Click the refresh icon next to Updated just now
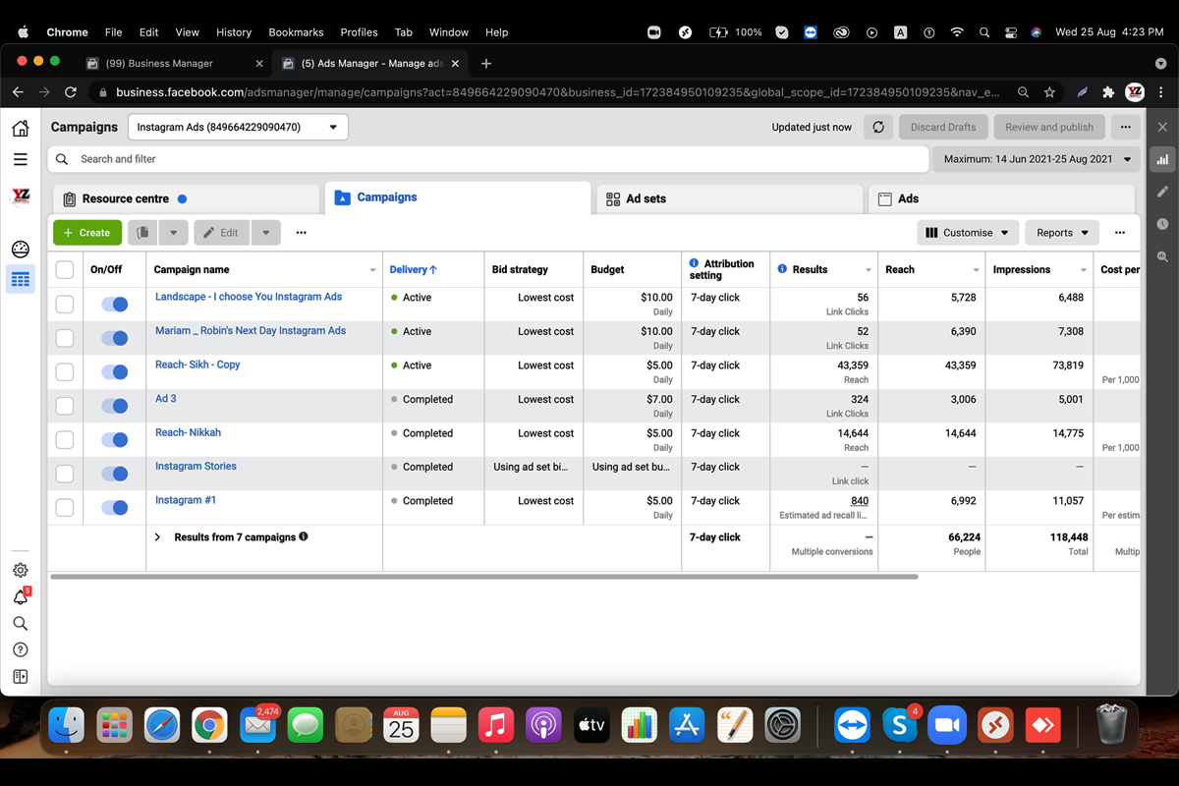 878,127
